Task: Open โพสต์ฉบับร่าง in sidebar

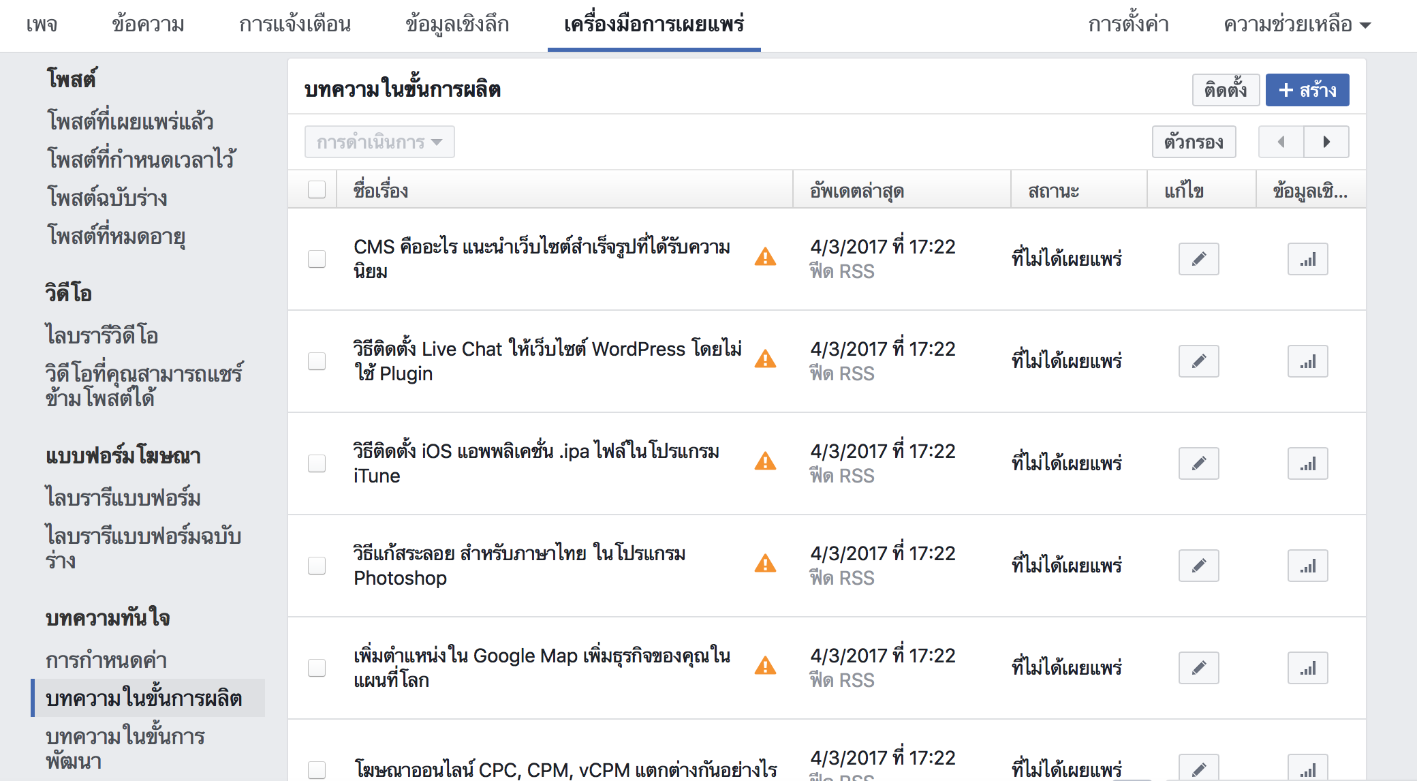Action: 107,198
